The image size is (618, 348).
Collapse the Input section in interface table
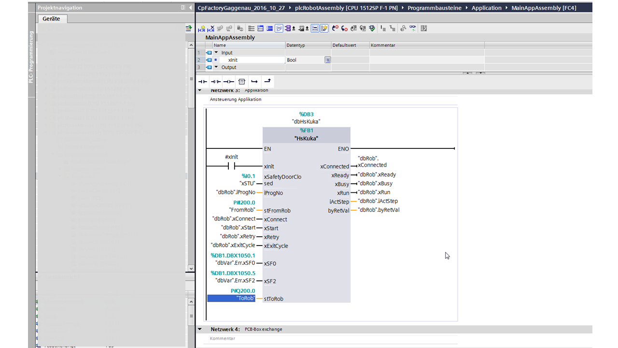click(216, 53)
